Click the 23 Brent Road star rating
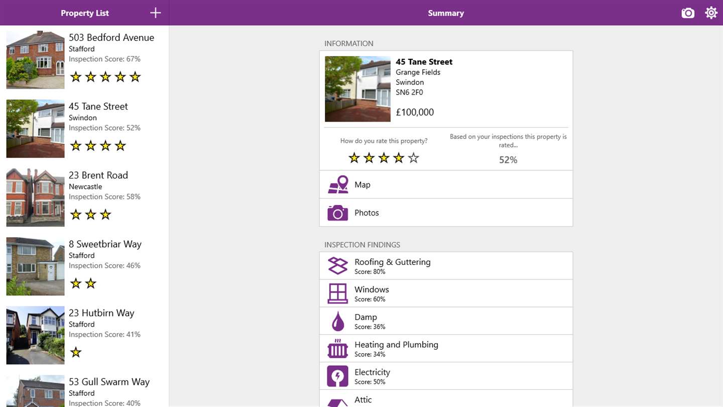The width and height of the screenshot is (723, 407). coord(90,215)
